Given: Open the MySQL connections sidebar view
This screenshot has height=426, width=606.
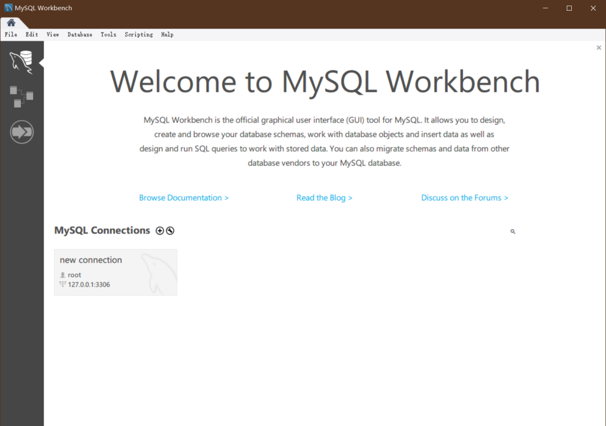Looking at the screenshot, I should coord(21,61).
